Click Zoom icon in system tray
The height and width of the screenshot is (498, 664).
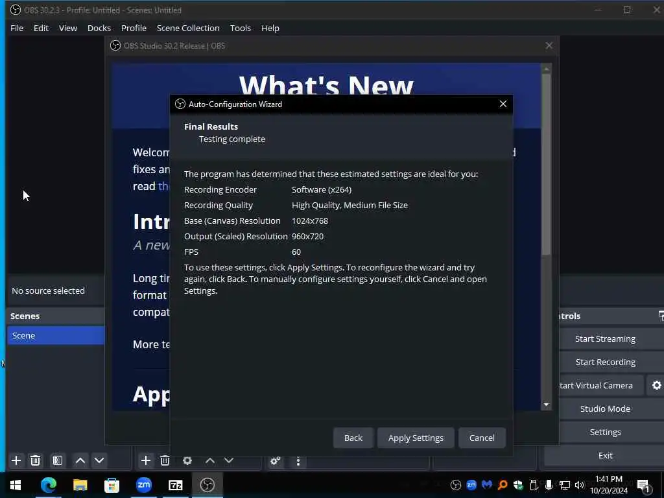pyautogui.click(x=471, y=485)
